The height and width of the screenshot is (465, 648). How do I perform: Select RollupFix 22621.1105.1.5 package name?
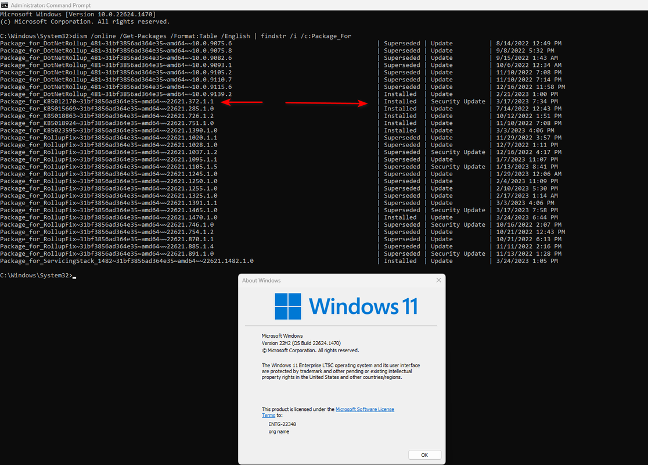109,167
